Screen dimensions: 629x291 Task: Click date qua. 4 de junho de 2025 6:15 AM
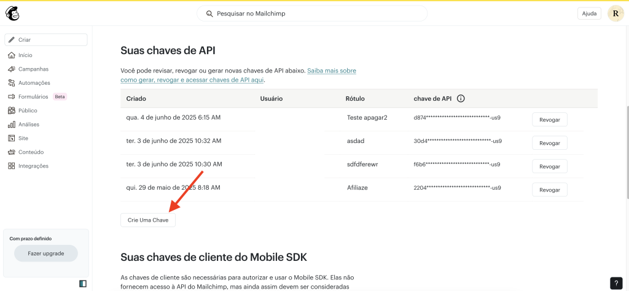(173, 118)
